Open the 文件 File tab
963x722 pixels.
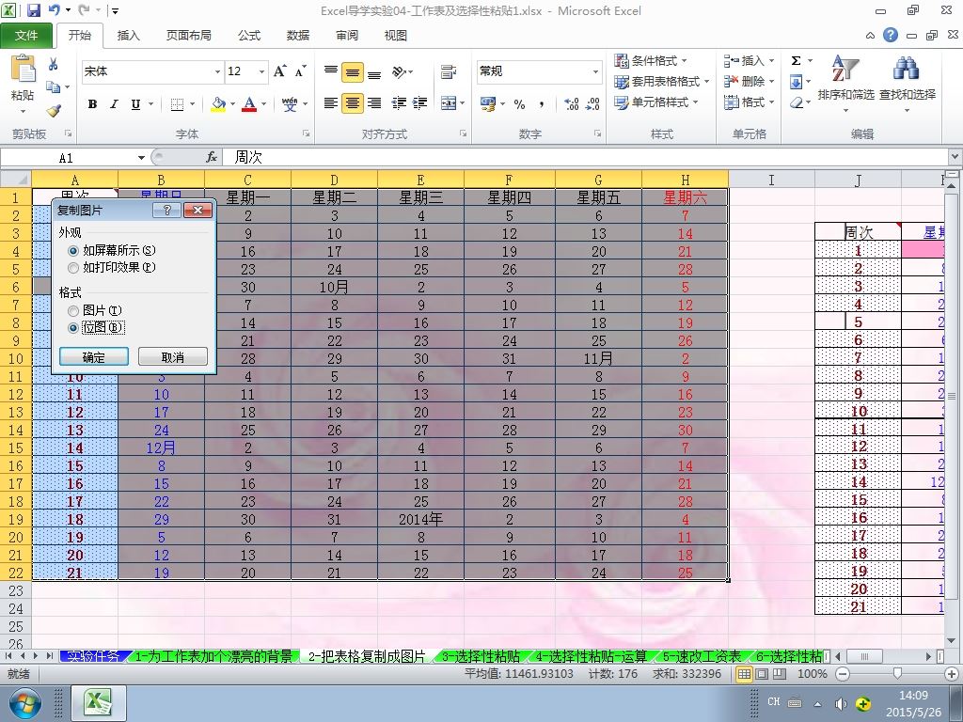point(25,36)
